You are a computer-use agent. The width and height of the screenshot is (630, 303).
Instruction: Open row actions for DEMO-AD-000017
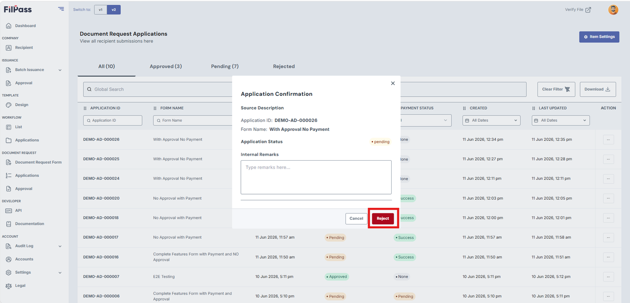coord(608,238)
